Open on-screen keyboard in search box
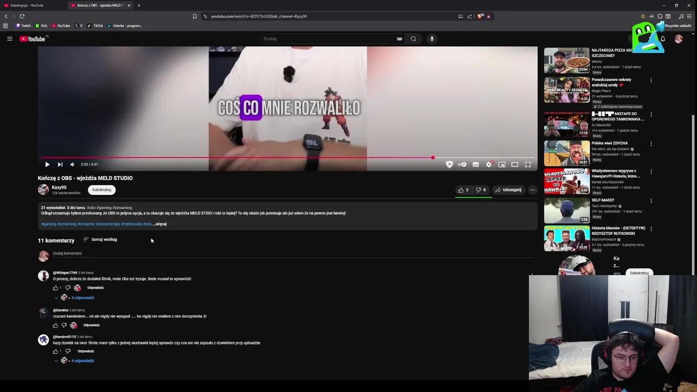Image resolution: width=697 pixels, height=392 pixels. coord(399,39)
